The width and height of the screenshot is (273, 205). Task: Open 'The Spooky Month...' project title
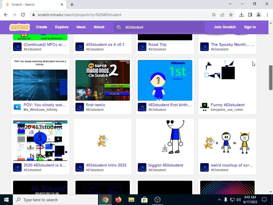(x=232, y=45)
